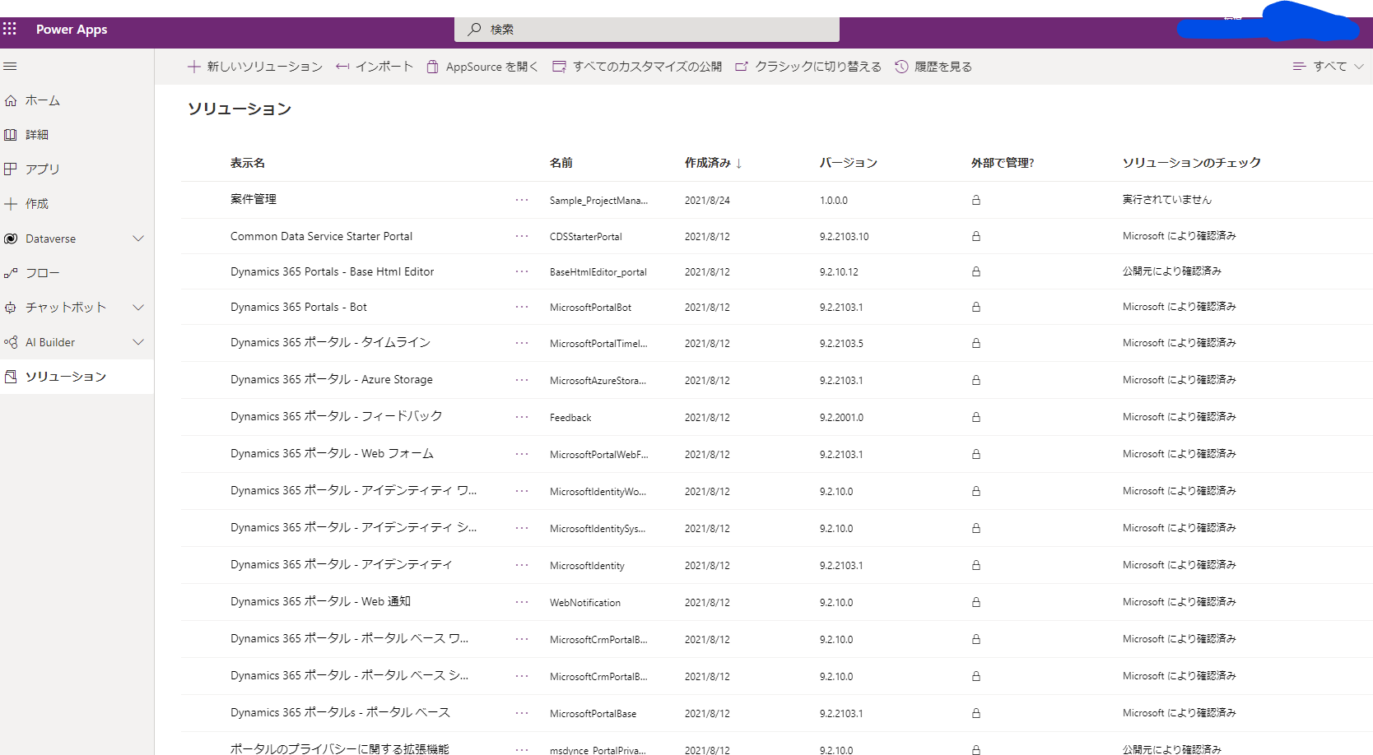Click 実行されていません status text
The image size is (1373, 755).
pyautogui.click(x=1167, y=200)
